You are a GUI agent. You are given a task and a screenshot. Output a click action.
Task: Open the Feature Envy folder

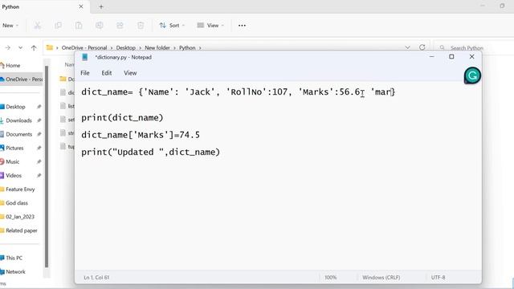[20, 189]
